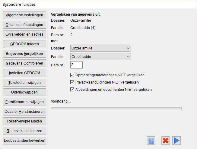
Task: Go to Gegevens Controleren
Action: pos(24,63)
